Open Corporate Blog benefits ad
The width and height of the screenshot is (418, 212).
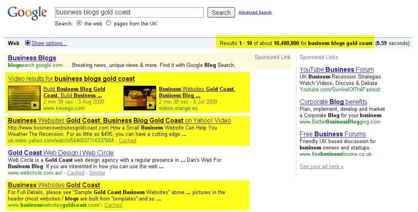[333, 102]
